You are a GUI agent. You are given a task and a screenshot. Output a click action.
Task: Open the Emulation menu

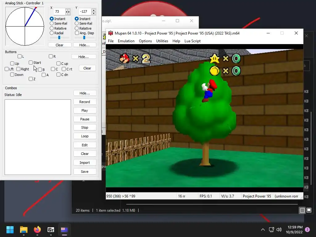(x=126, y=41)
